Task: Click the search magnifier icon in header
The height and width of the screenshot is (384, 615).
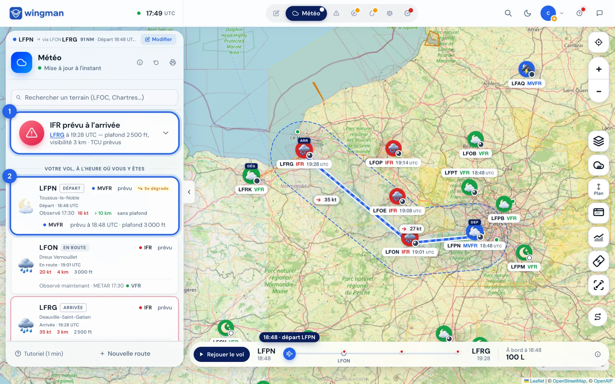Action: tap(508, 13)
